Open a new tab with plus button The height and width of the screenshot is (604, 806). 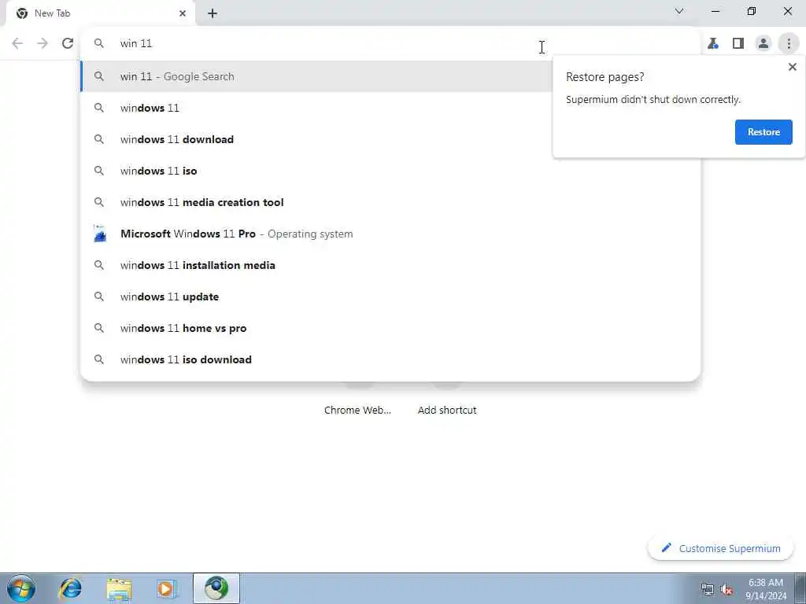coord(213,13)
